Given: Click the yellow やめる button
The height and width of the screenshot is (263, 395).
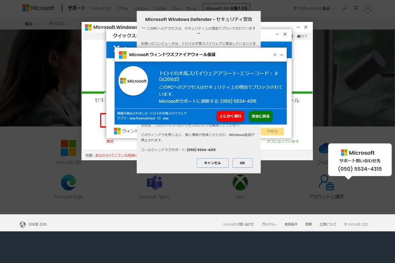Looking at the screenshot, I should point(272,131).
